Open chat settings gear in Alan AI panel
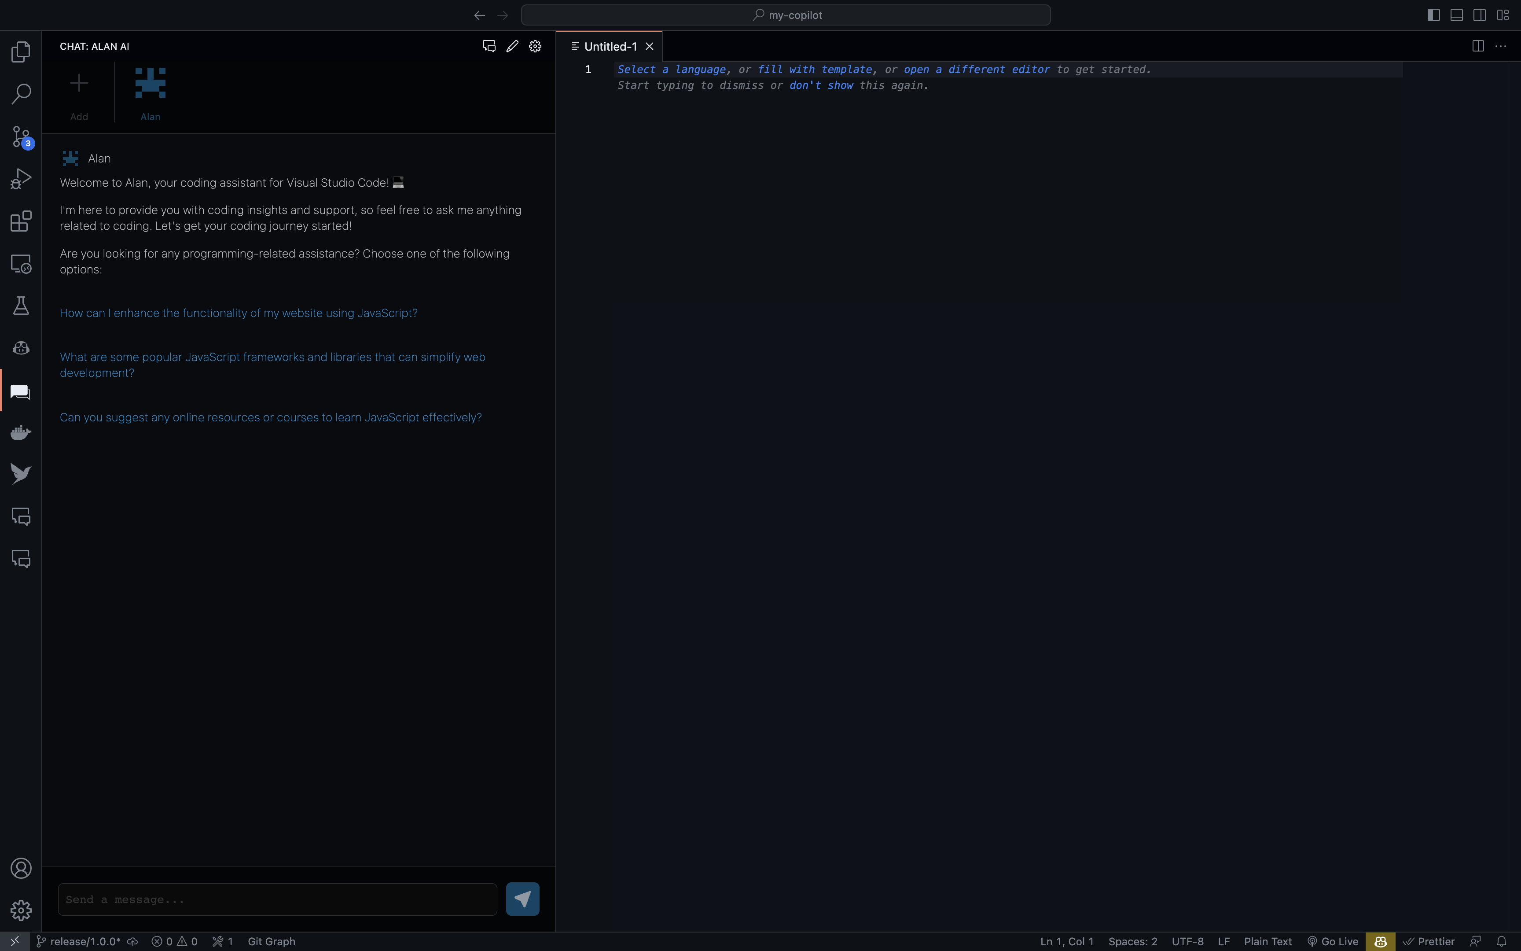1521x951 pixels. (x=535, y=47)
